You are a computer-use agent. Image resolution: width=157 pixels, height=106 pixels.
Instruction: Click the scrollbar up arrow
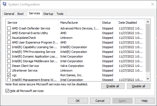point(148,22)
